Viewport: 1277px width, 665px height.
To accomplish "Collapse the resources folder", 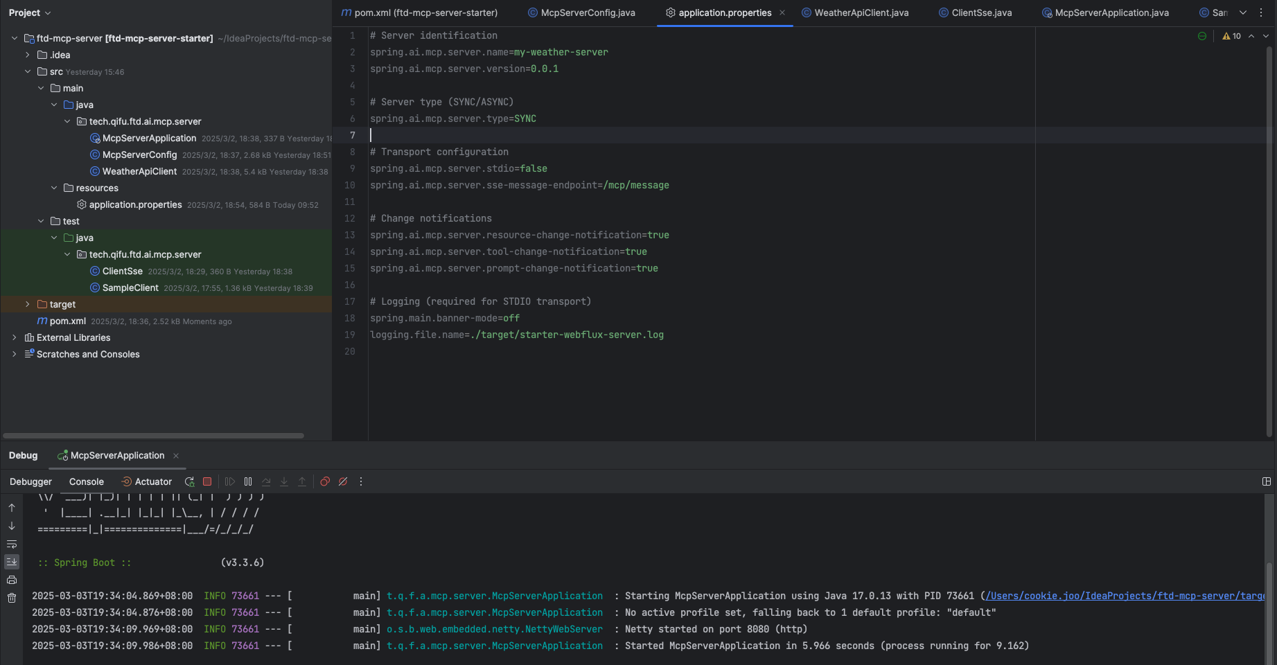I will 54,188.
